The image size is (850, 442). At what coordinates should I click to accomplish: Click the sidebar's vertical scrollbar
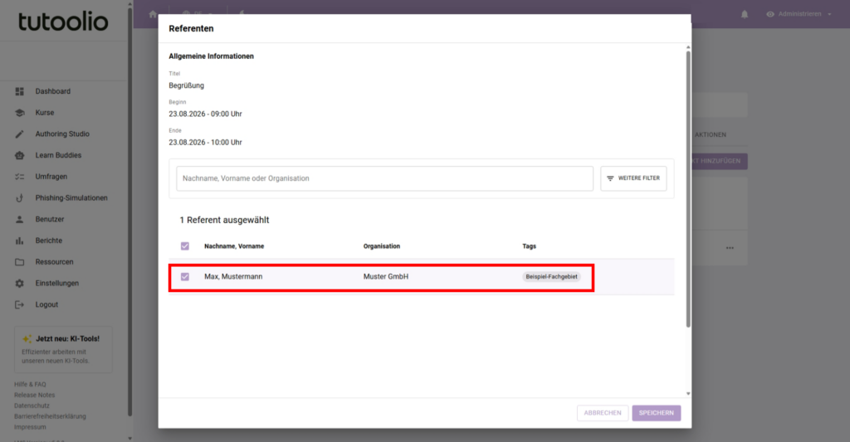pos(129,211)
